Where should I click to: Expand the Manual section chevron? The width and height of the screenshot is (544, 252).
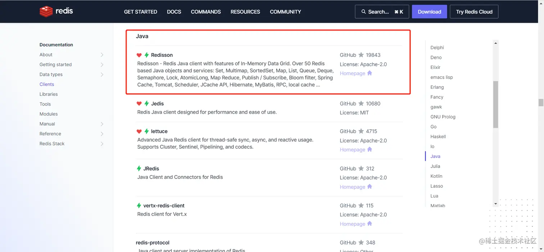pyautogui.click(x=102, y=124)
